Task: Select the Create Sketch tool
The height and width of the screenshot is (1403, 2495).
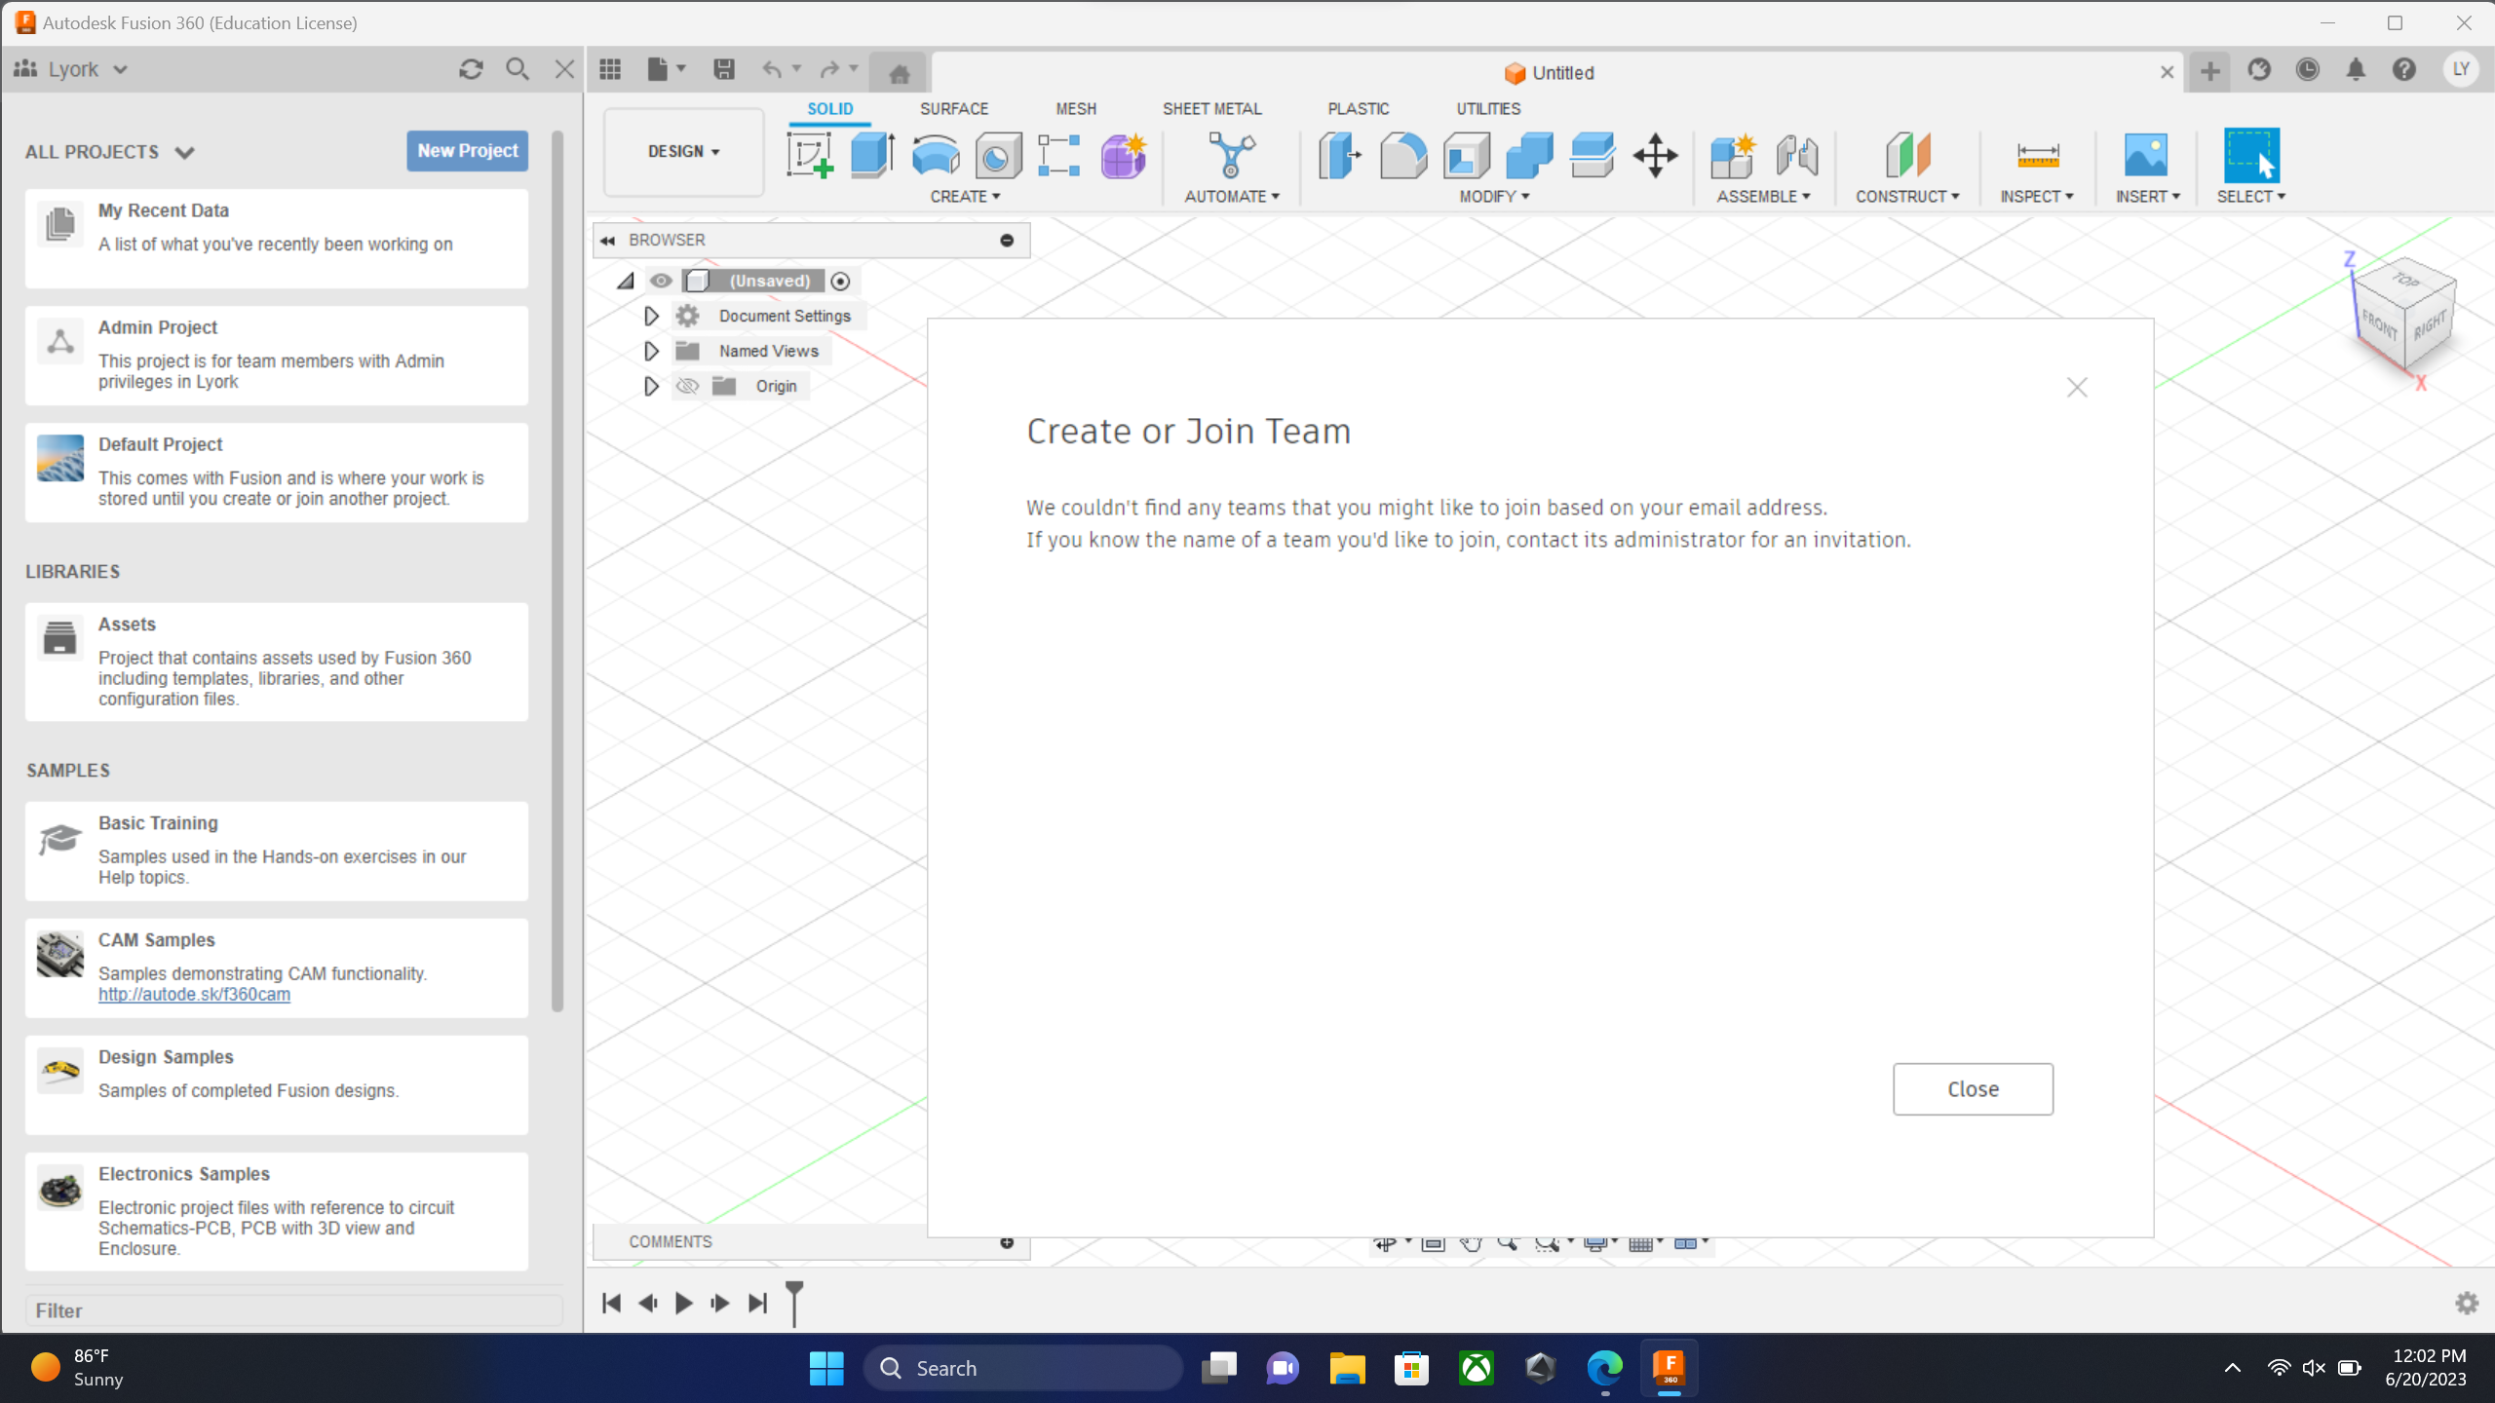Action: 810,156
